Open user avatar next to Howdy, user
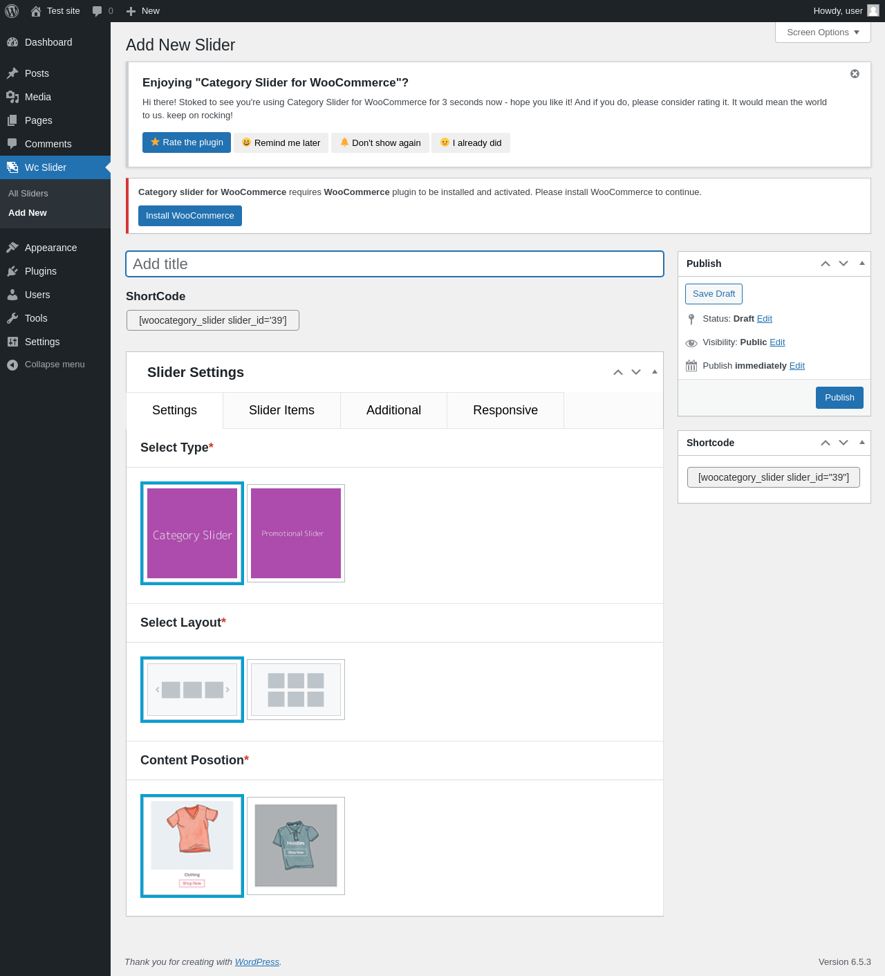Image resolution: width=885 pixels, height=976 pixels. [x=873, y=10]
